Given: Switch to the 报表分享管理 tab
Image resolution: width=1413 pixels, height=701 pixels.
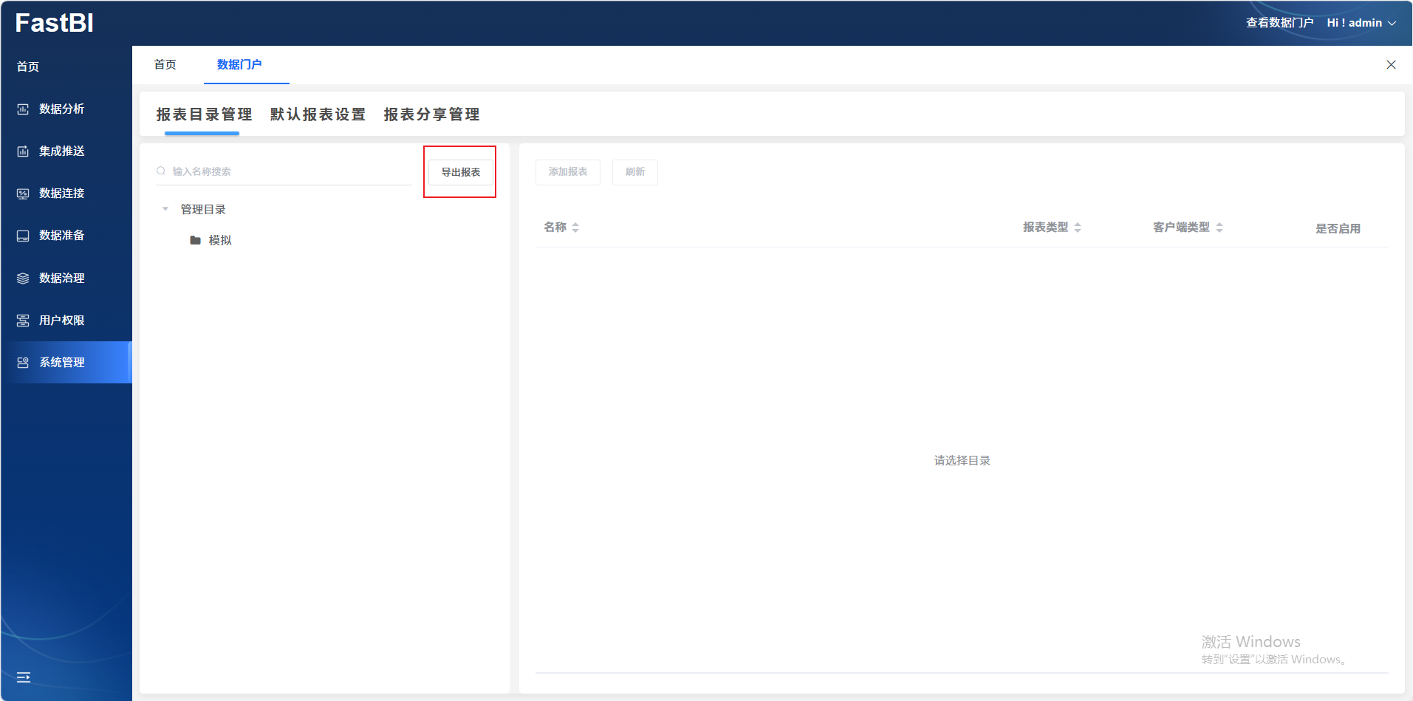Looking at the screenshot, I should 431,114.
